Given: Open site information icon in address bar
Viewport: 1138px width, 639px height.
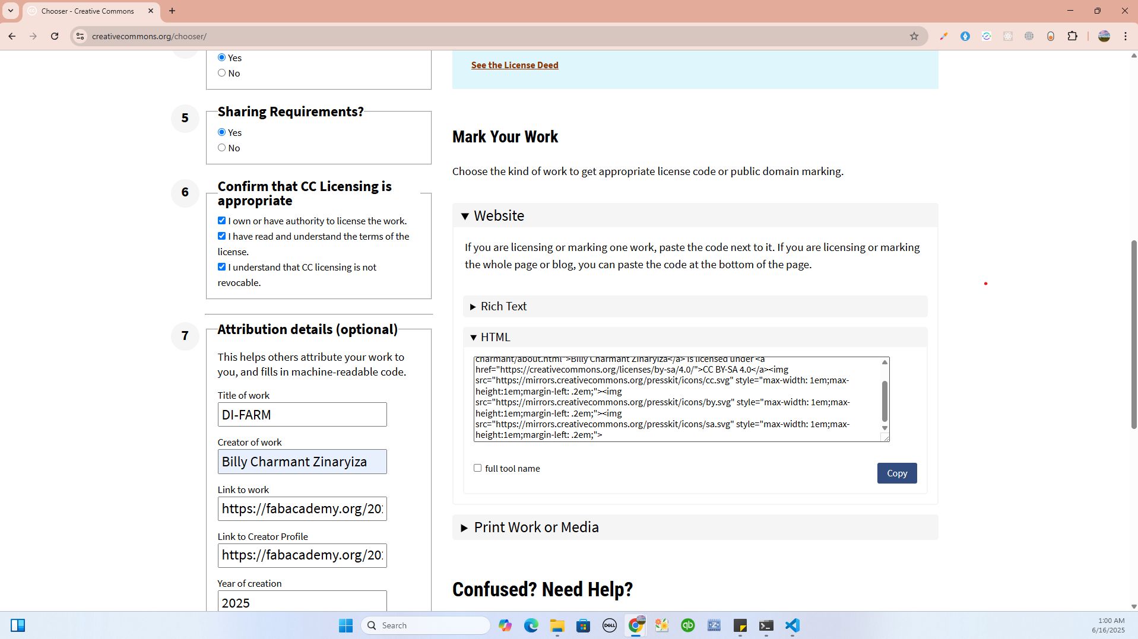Looking at the screenshot, I should pos(80,36).
